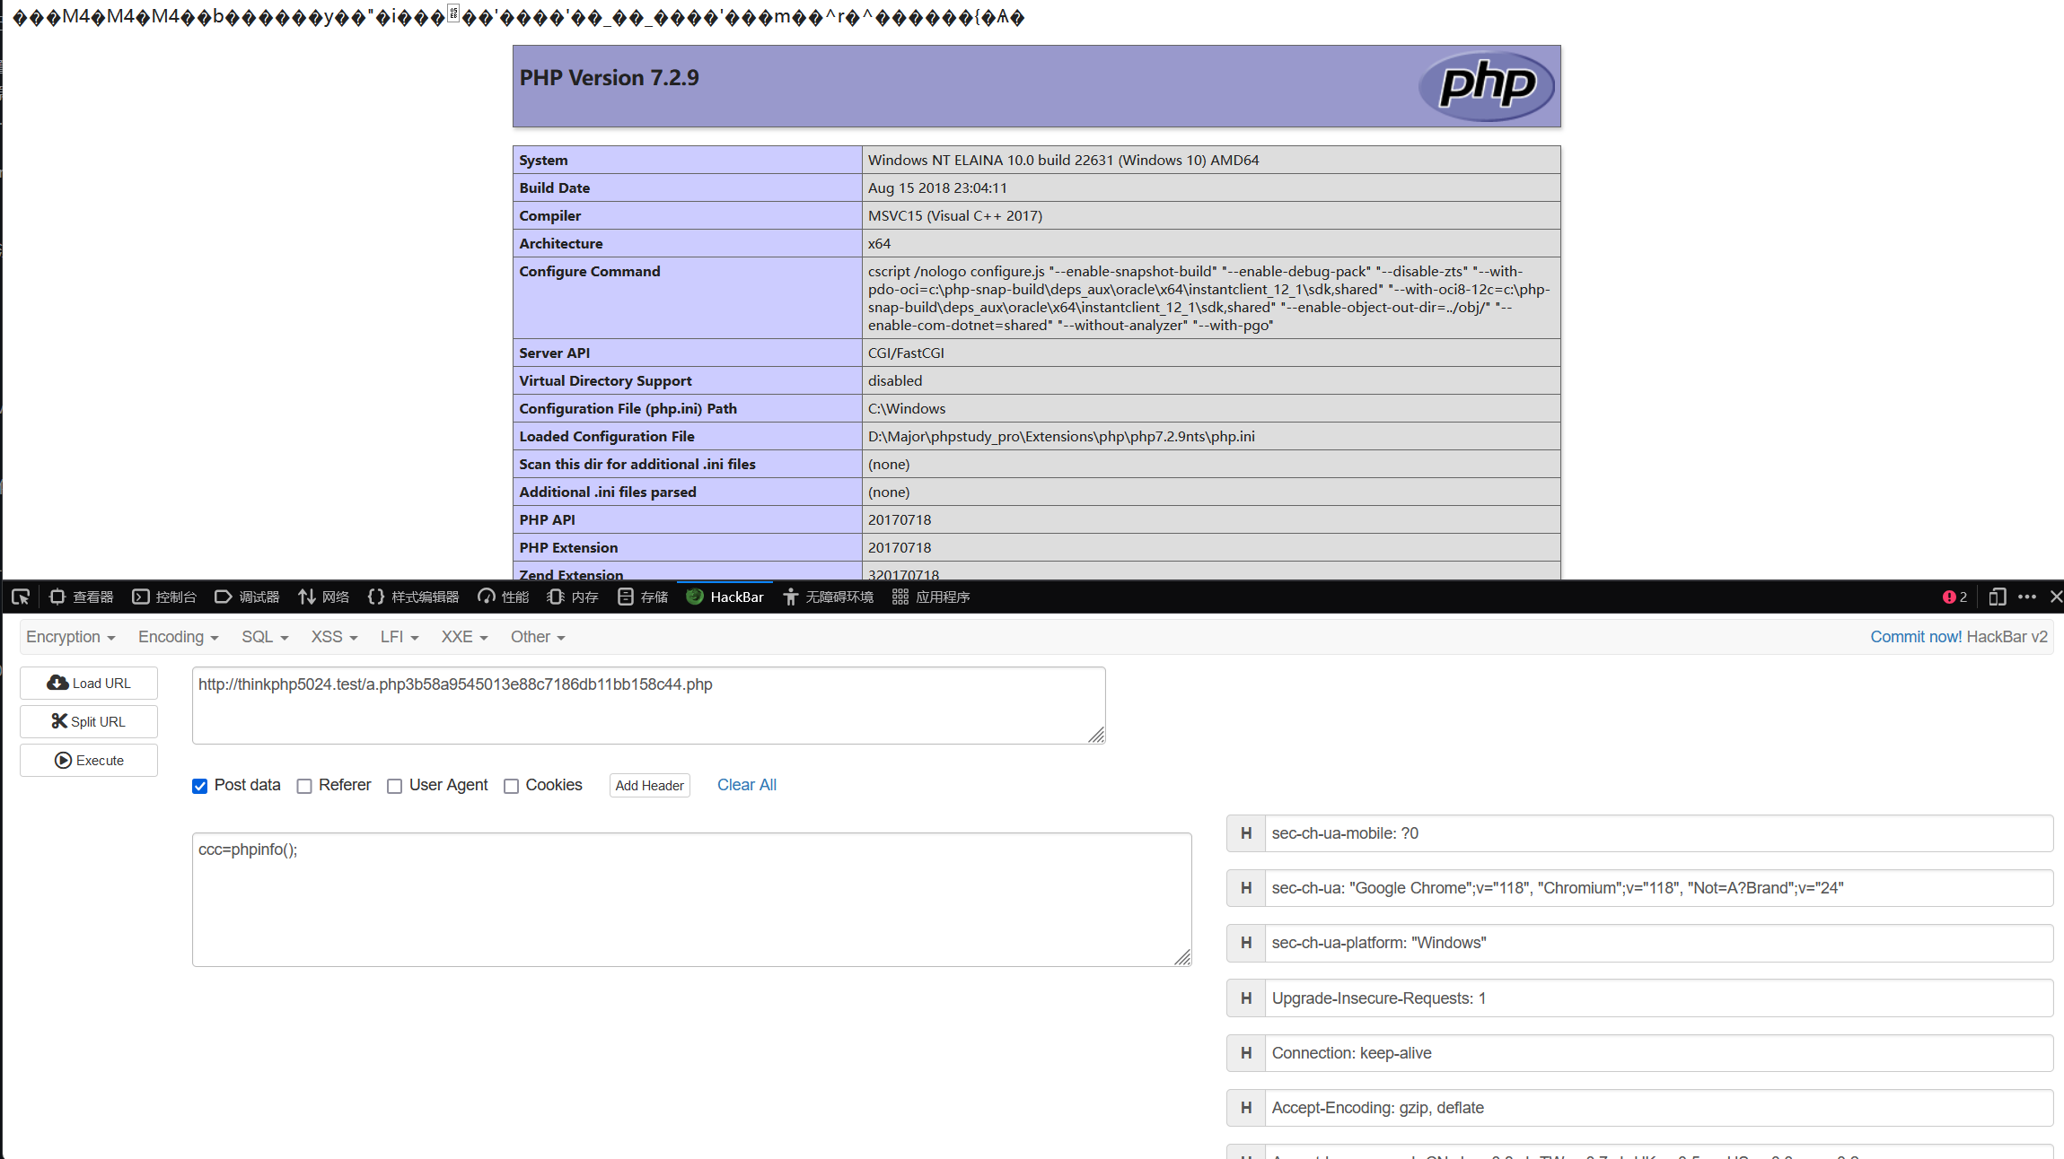Enable the Referer checkbox
The image size is (2064, 1159).
tap(304, 786)
